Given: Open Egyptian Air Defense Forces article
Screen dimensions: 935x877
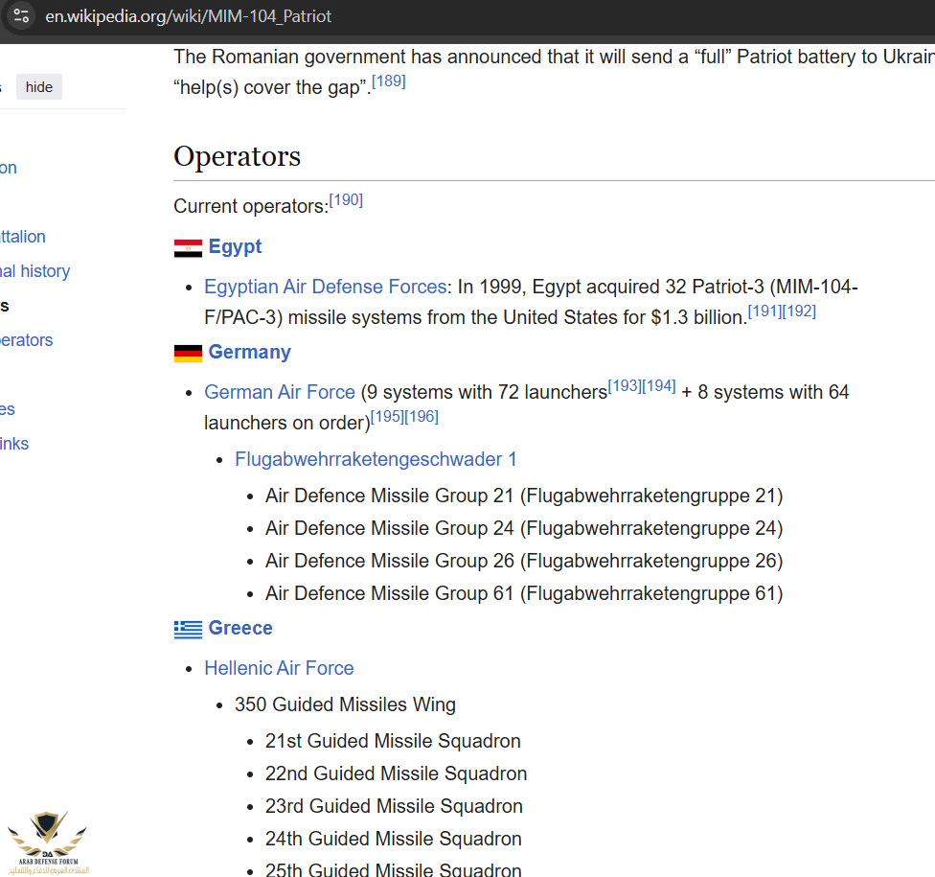Looking at the screenshot, I should point(325,287).
